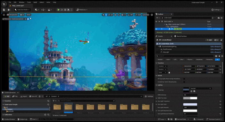The height and width of the screenshot is (122, 225).
Task: Filter Details by the Rendering category
Action: [199, 59]
